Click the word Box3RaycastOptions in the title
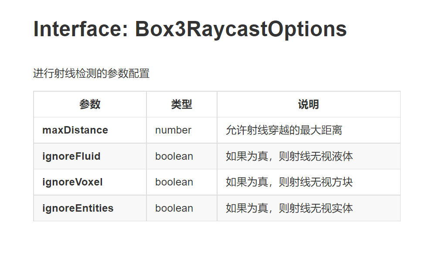This screenshot has height=278, width=432. (241, 29)
